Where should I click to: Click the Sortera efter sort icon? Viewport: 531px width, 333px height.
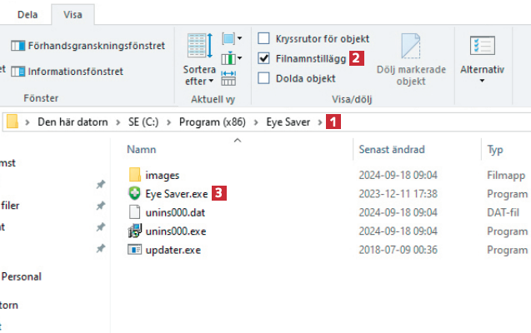[x=199, y=47]
